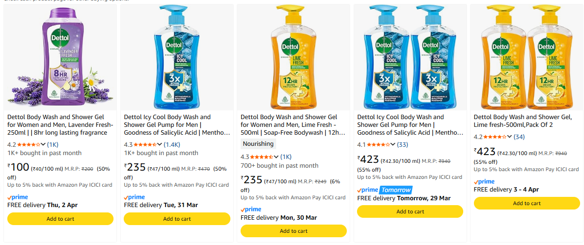Open the Lime Fresh Pack of 2 image
The height and width of the screenshot is (245, 584).
527,57
